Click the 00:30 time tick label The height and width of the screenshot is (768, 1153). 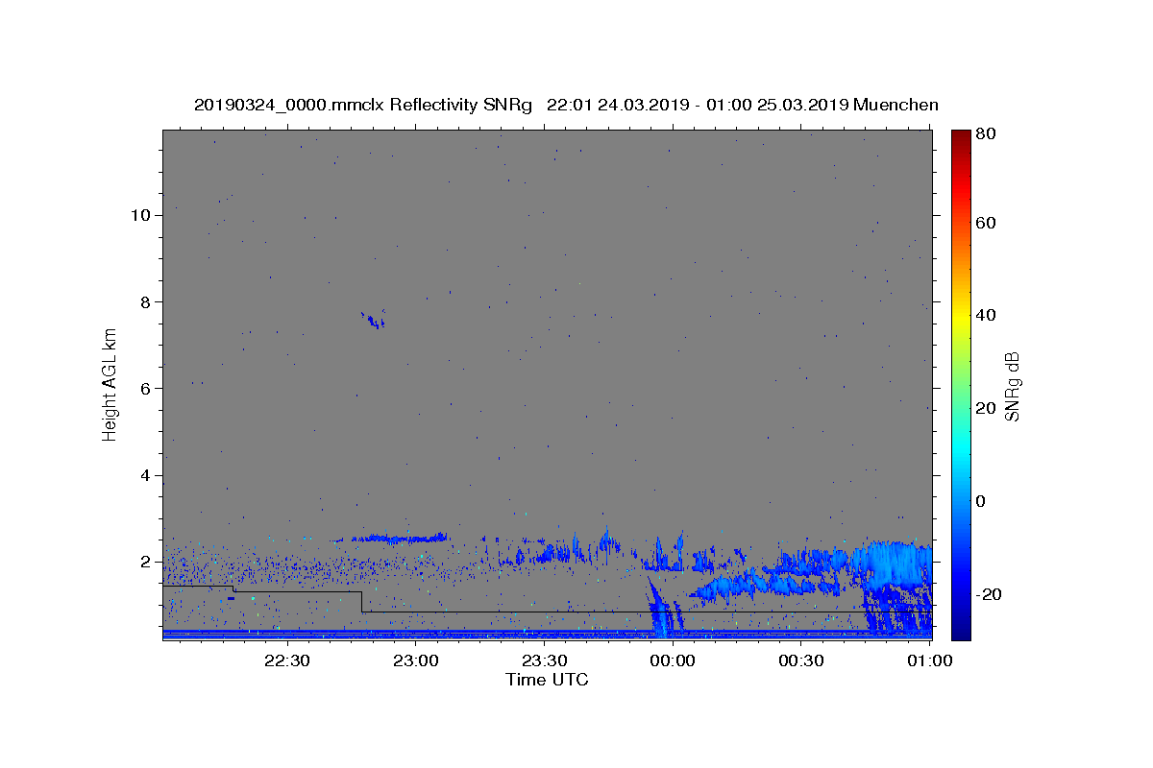[801, 660]
